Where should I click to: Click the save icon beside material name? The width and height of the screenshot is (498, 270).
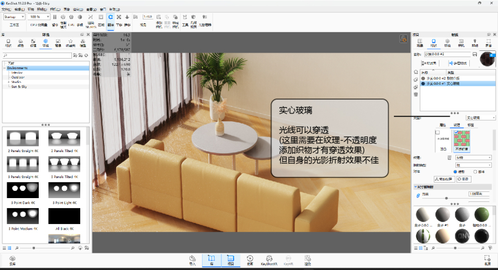[x=475, y=54]
